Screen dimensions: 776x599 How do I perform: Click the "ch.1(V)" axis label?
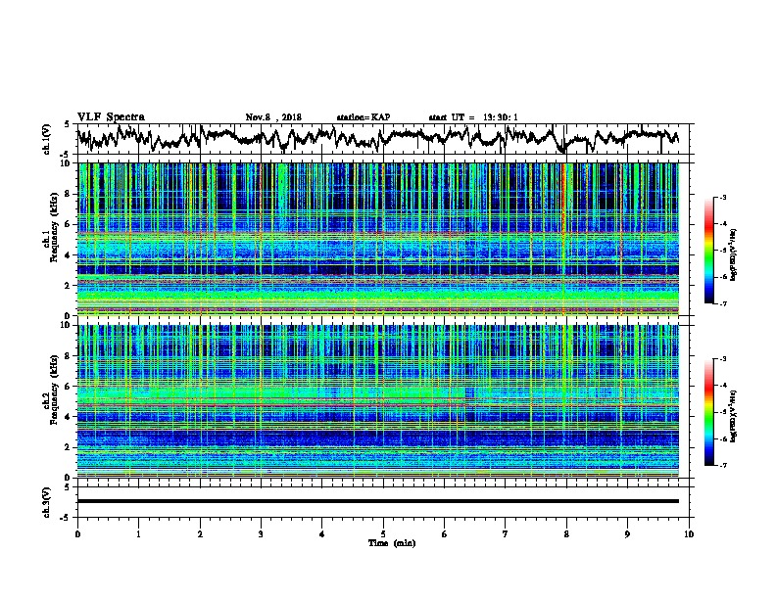[46, 139]
